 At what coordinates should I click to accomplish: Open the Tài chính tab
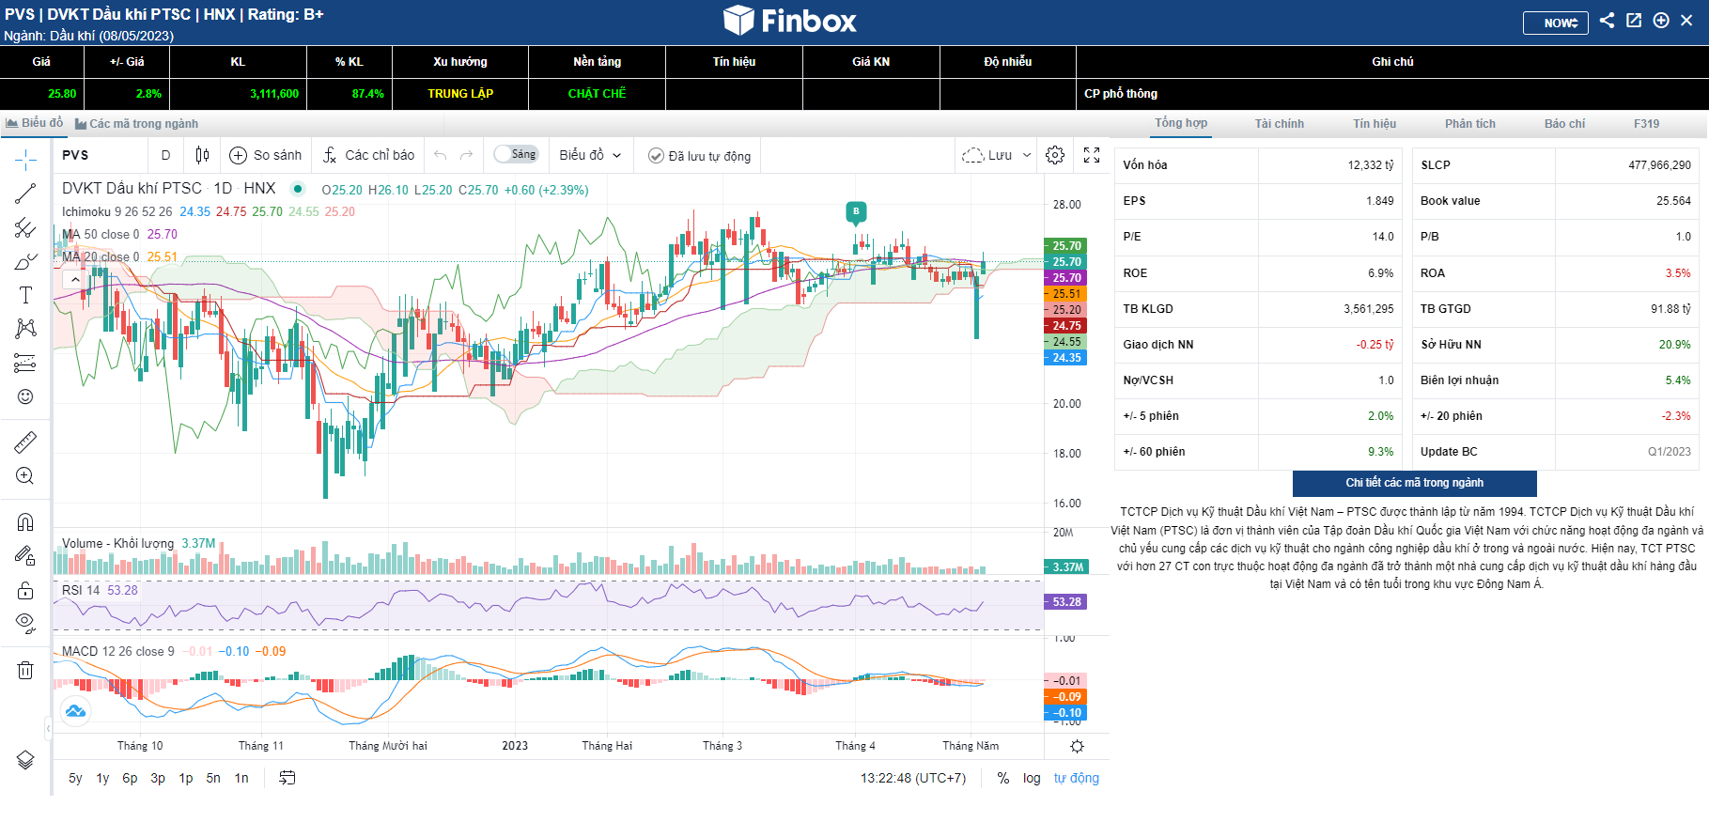[x=1280, y=124]
